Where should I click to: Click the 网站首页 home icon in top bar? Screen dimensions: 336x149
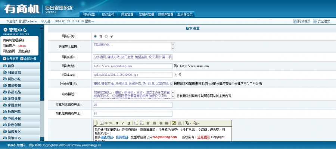295,21
